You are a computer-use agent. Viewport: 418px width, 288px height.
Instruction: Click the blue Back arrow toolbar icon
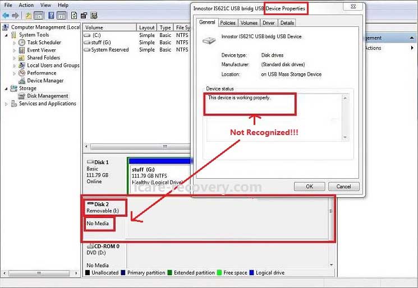coord(6,16)
